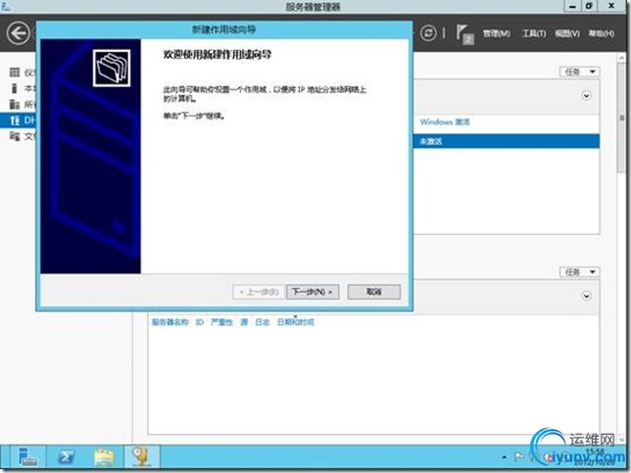Select the DHCP icon in sidebar
The image size is (631, 473).
point(15,119)
